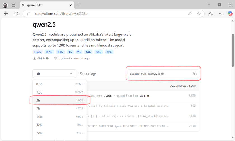This screenshot has width=235, height=141.
Task: Click the address bar URL field
Action: (106, 13)
